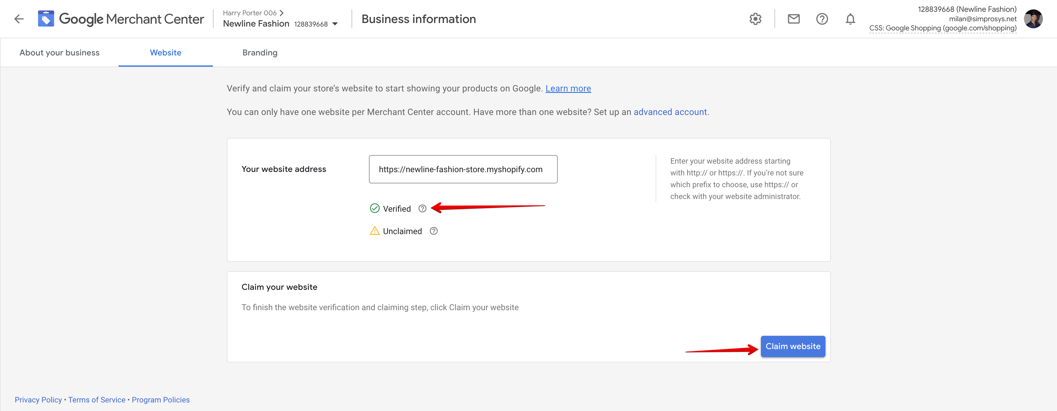Screen dimensions: 1057x411
Task: Click the Claim website button
Action: pyautogui.click(x=793, y=346)
